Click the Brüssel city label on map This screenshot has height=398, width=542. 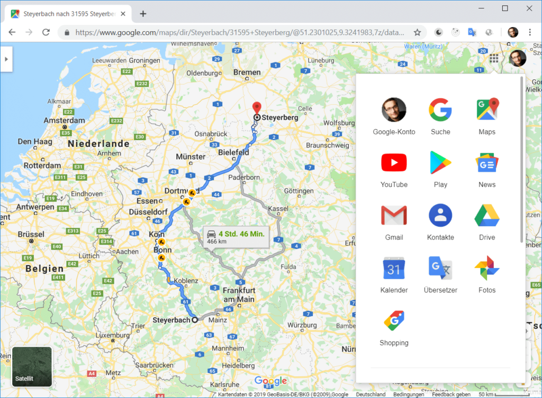click(x=31, y=234)
